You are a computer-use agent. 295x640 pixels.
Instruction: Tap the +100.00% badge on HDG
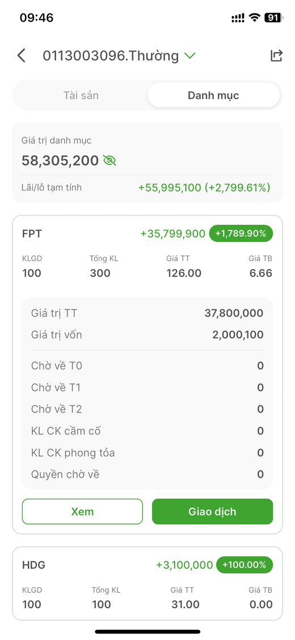245,565
